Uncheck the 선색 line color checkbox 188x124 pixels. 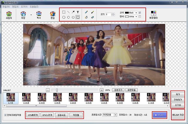(x=140, y=13)
